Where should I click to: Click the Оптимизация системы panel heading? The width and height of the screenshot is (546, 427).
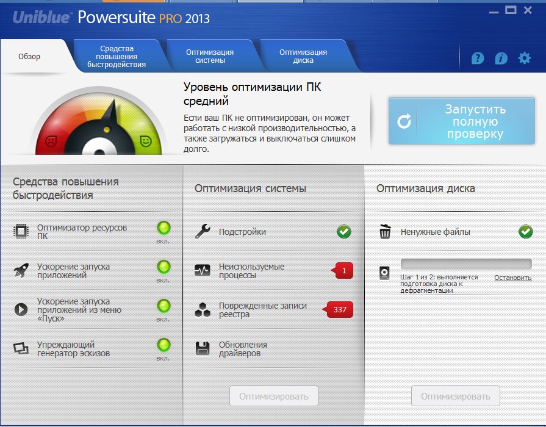250,188
